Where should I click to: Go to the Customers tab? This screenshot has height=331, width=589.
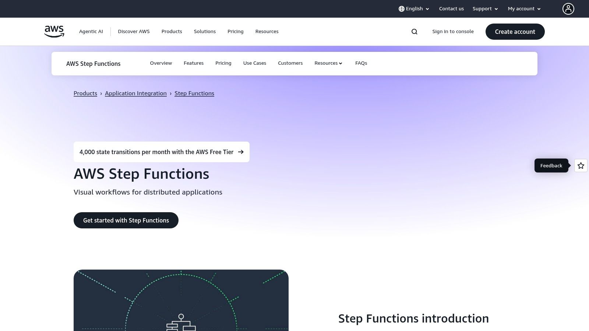290,63
